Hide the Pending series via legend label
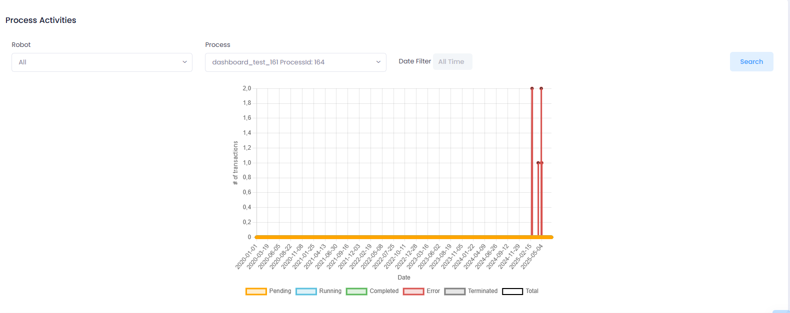The image size is (790, 313). coord(280,291)
